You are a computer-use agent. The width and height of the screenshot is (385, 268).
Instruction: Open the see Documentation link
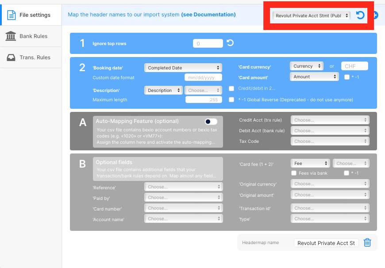(208, 15)
